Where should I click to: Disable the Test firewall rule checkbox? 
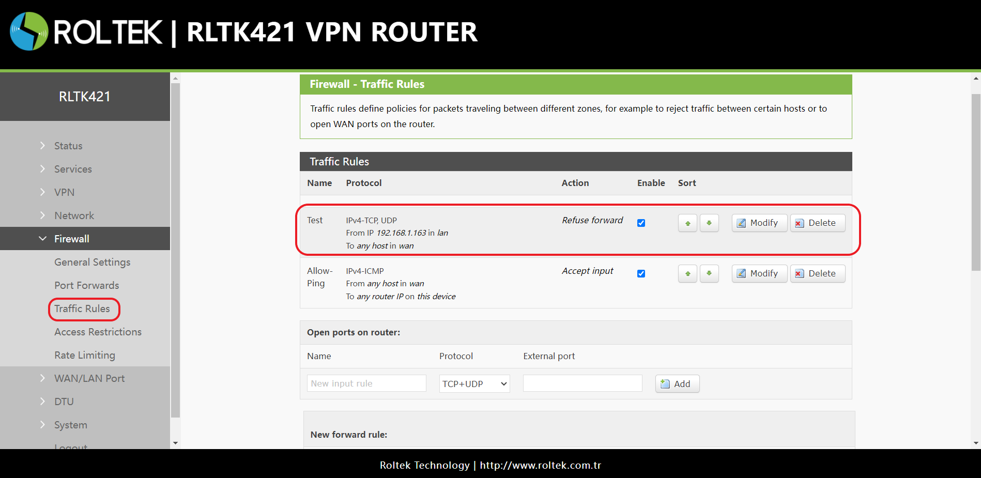pyautogui.click(x=641, y=223)
